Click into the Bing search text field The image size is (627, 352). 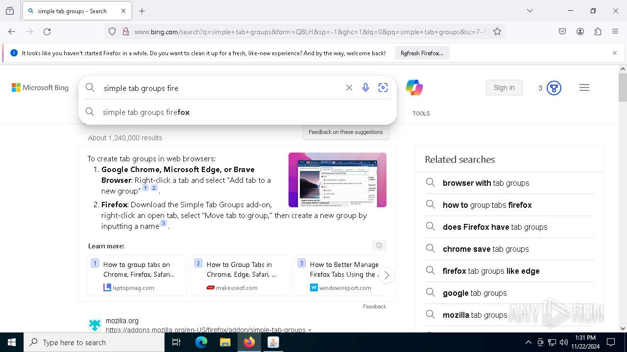pos(220,88)
